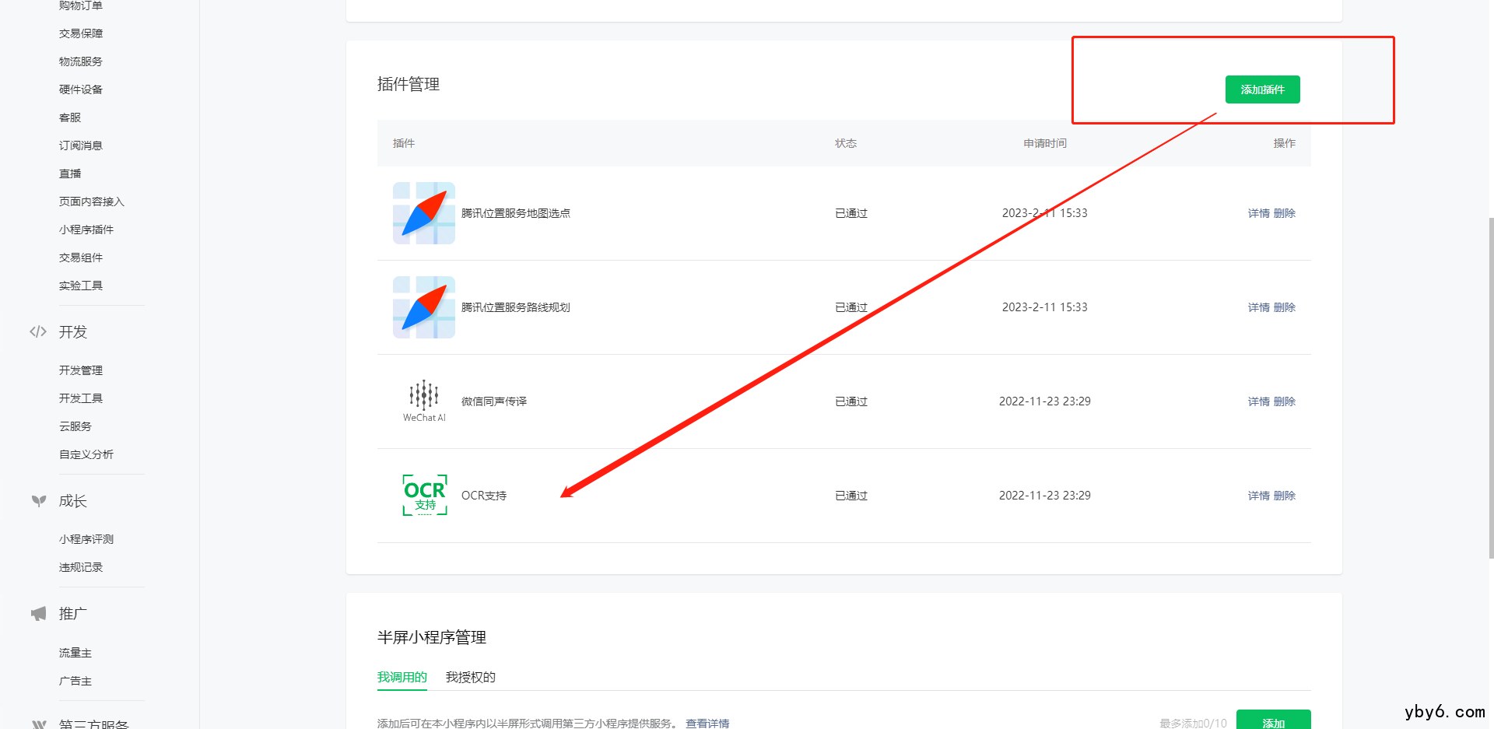Viewport: 1494px width, 729px height.
Task: Click the 腾讯位置服务地图选点 plugin icon
Action: [x=424, y=212]
